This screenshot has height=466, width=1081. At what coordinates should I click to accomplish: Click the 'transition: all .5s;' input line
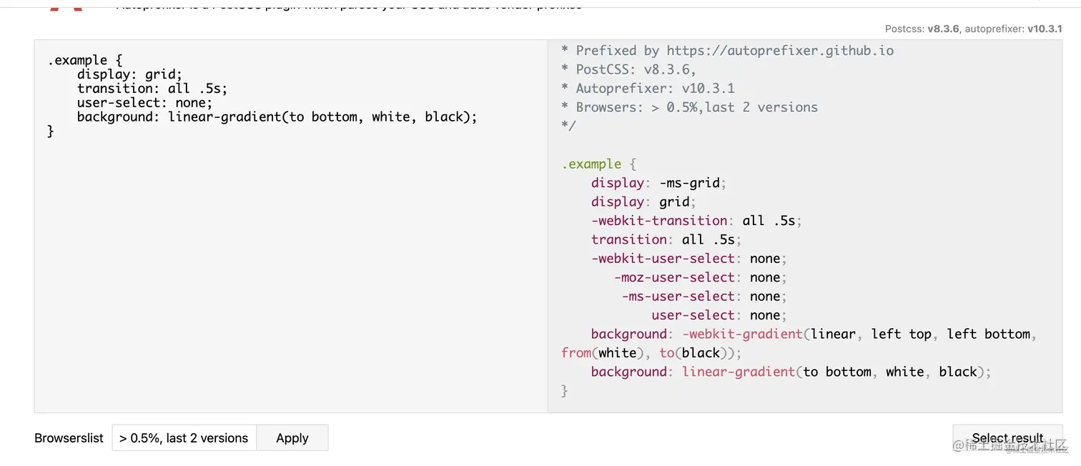[152, 89]
